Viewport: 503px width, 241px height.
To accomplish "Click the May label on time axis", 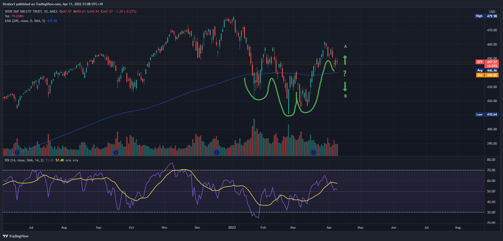I will pyautogui.click(x=361, y=228).
